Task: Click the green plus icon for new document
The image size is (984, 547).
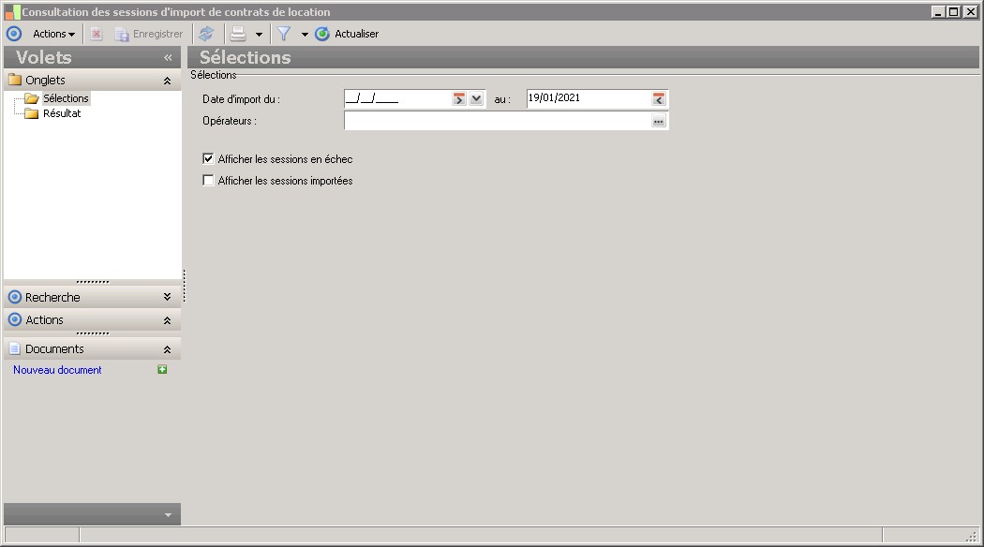Action: point(162,369)
